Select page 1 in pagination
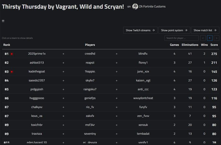Viewport: 221px width, 145px height. (210, 38)
